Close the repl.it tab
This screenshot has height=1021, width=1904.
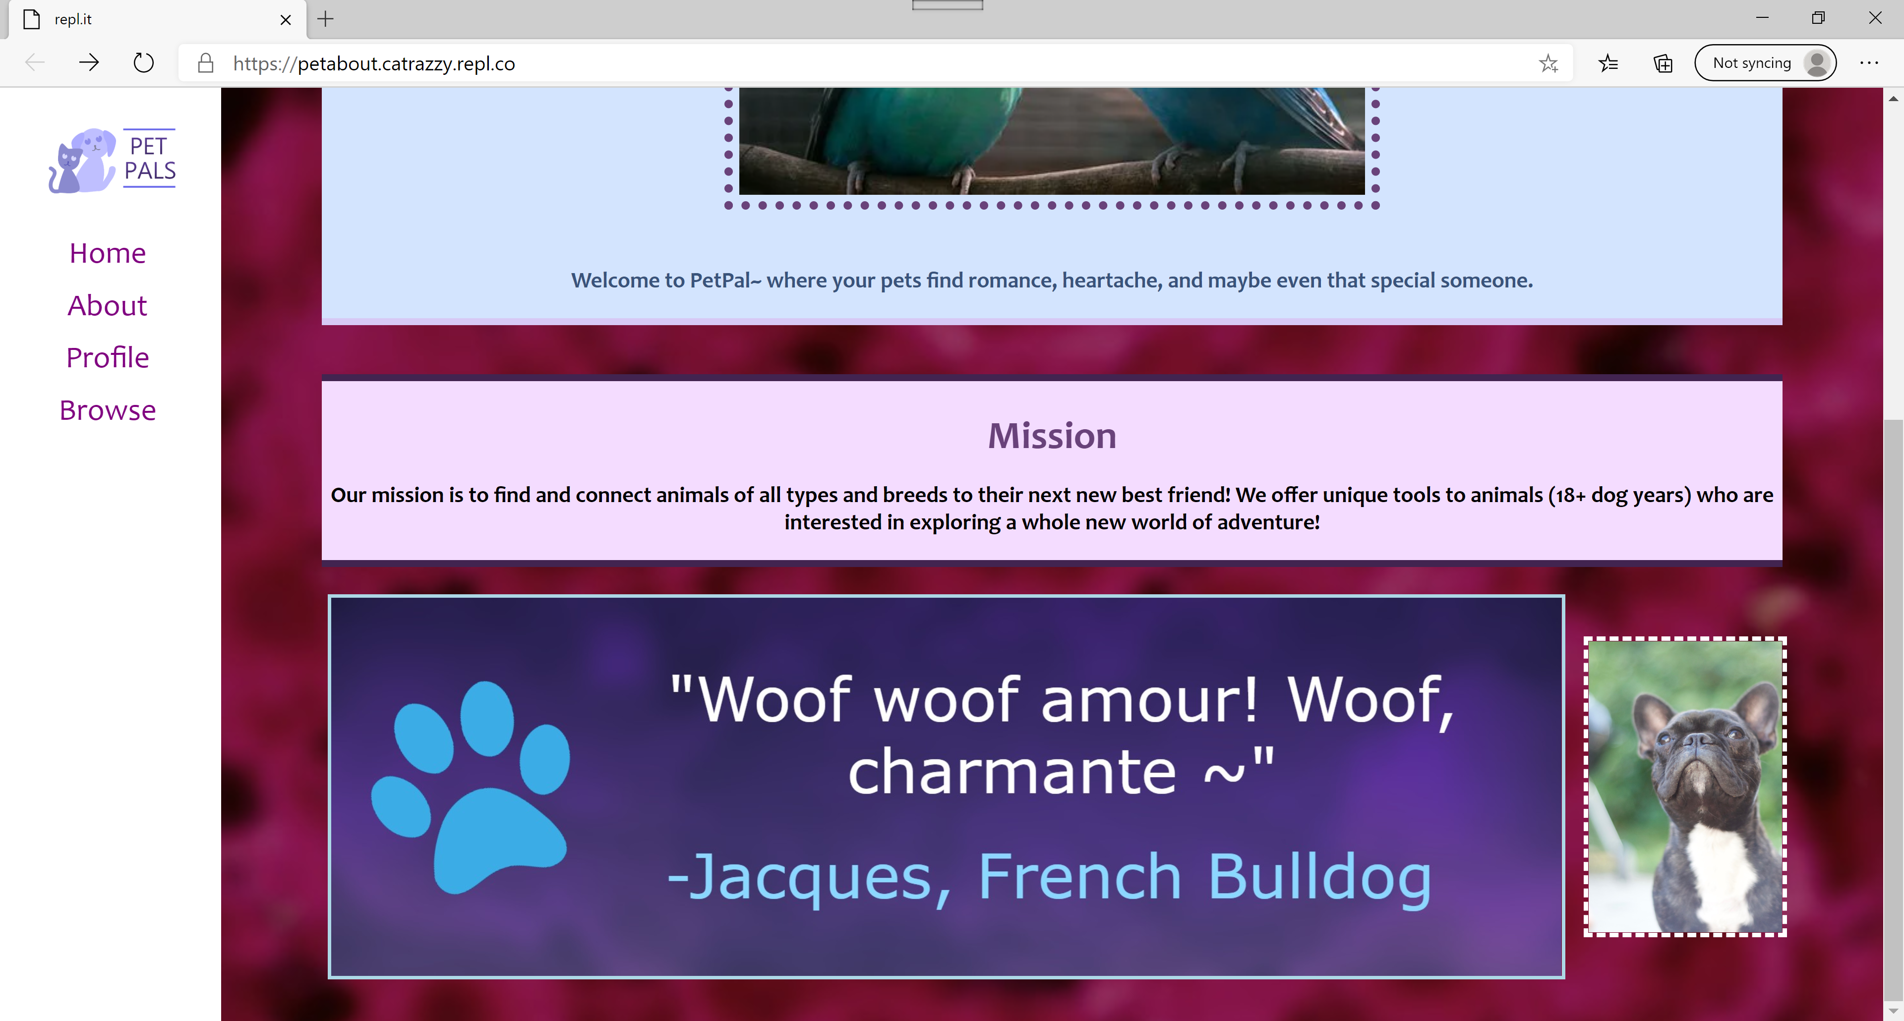click(285, 20)
